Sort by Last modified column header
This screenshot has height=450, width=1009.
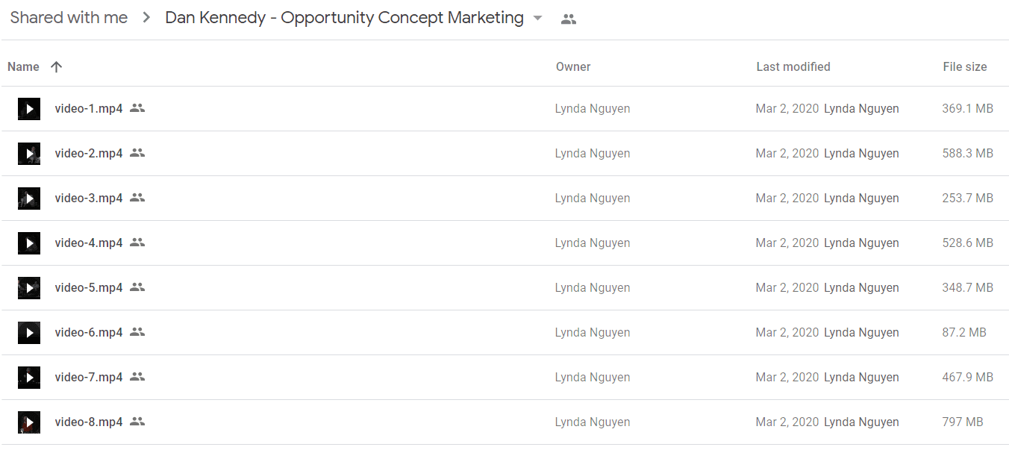tap(793, 66)
